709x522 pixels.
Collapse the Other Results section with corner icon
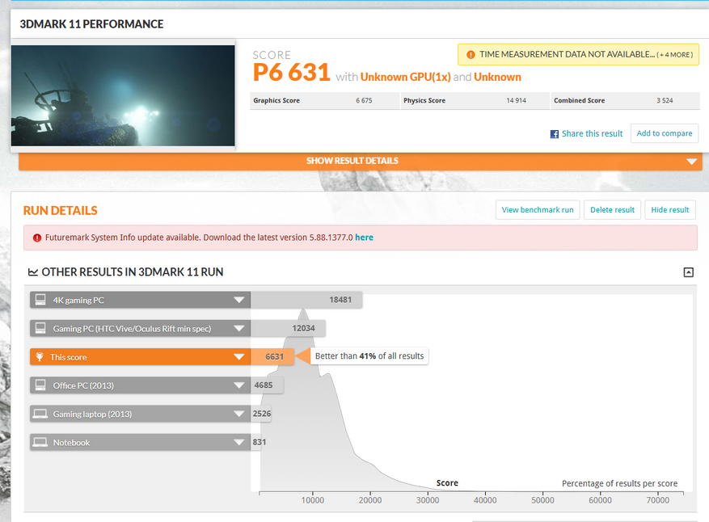coord(688,272)
